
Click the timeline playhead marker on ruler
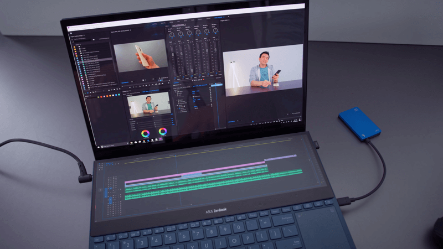[176, 155]
